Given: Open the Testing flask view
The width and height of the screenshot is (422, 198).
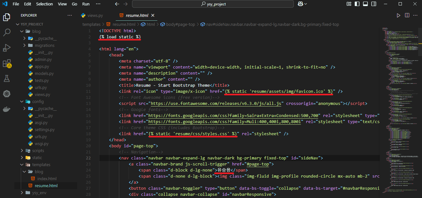Looking at the screenshot, I should 7,78.
